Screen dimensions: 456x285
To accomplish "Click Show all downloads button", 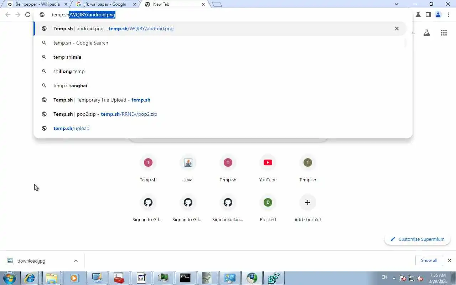I will pyautogui.click(x=429, y=260).
